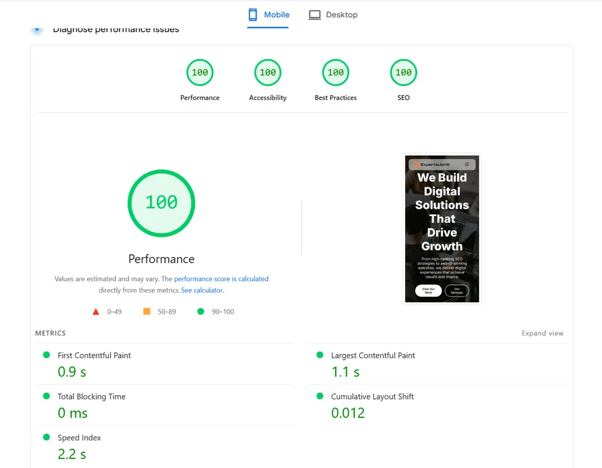
Task: Click Our Services in the site preview
Action: (458, 291)
